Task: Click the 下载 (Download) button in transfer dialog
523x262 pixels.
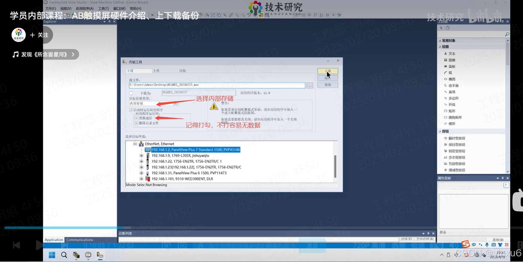Action: coord(328,71)
